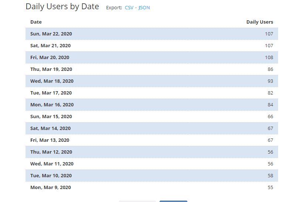Click the blue button below the table
The height and width of the screenshot is (202, 294).
pos(173,201)
